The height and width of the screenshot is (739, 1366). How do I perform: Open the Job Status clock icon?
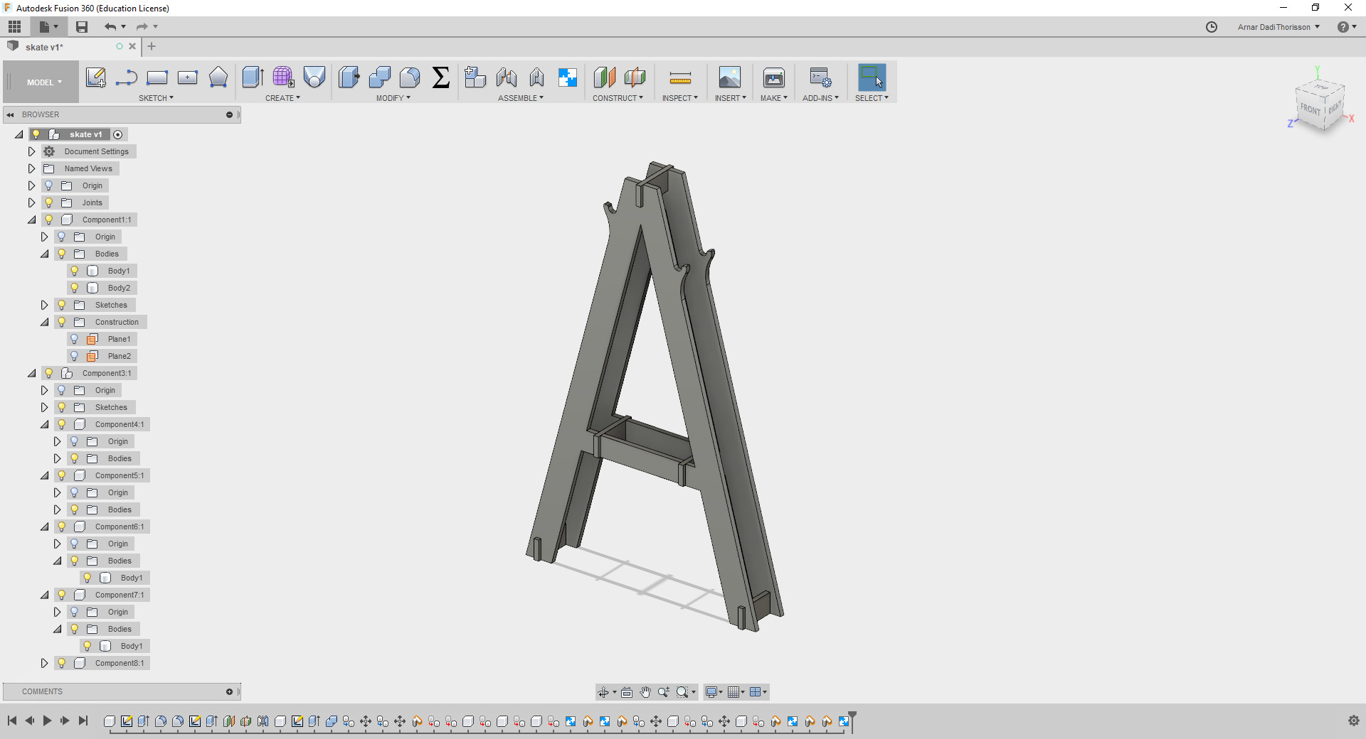point(1212,27)
